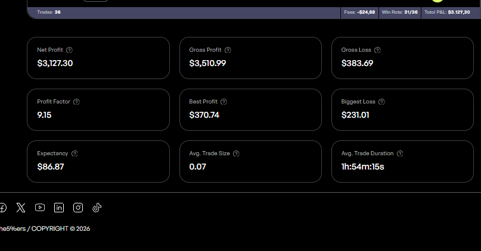Click the Avg. Trade Size help icon

tap(236, 153)
